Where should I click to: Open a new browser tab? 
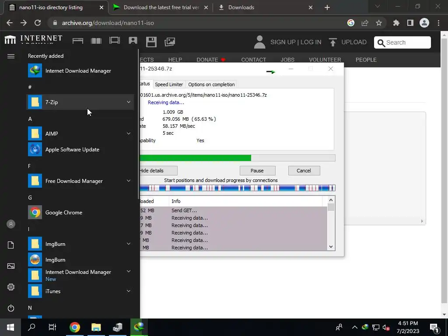click(x=327, y=7)
